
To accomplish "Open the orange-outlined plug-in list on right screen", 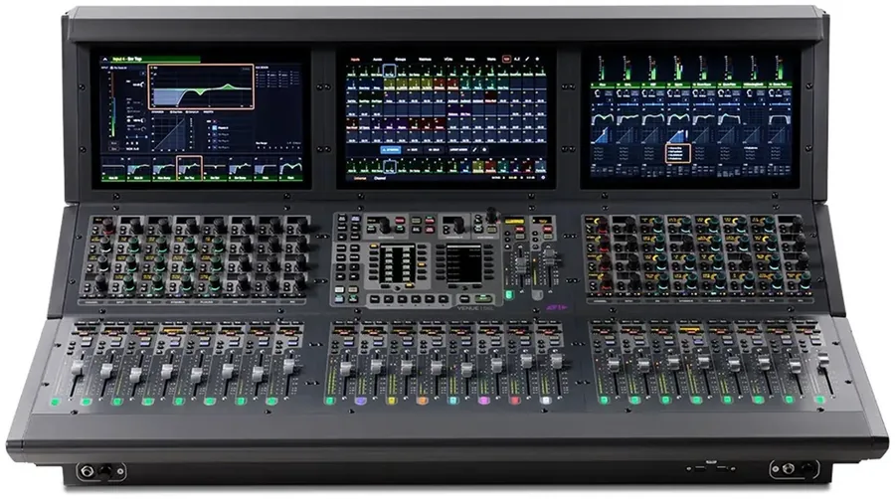I will [x=678, y=153].
